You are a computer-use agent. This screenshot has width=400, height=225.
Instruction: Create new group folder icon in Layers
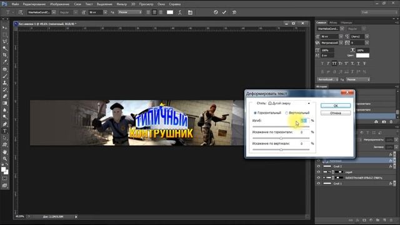(377, 220)
